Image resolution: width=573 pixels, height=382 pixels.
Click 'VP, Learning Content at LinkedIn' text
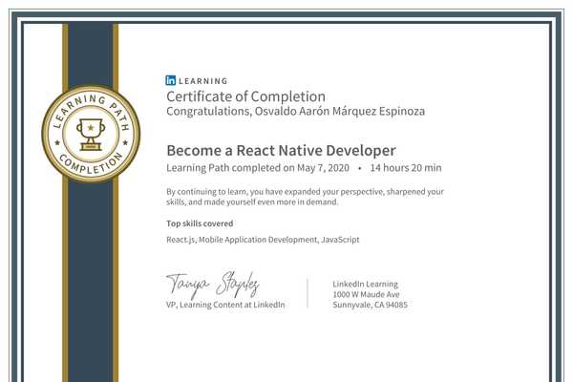pos(225,305)
